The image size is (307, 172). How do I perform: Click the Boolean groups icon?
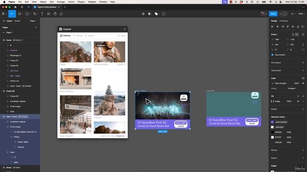tap(156, 14)
